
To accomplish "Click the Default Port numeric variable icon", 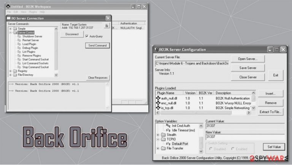I will point(168,144).
